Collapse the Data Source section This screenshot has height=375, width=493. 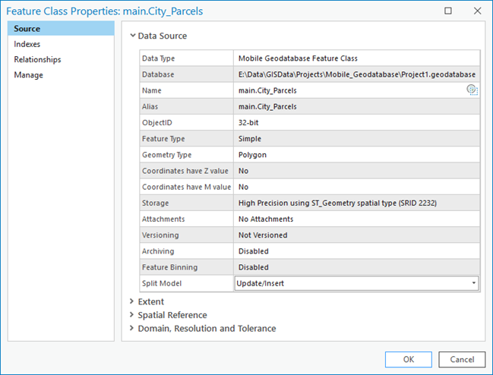[x=133, y=36]
